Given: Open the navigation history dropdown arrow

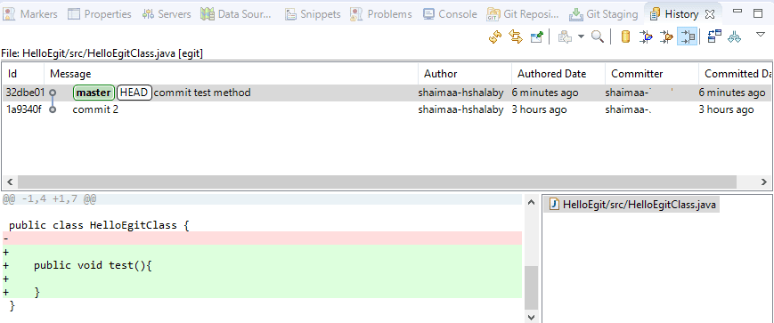Looking at the screenshot, I should [581, 36].
